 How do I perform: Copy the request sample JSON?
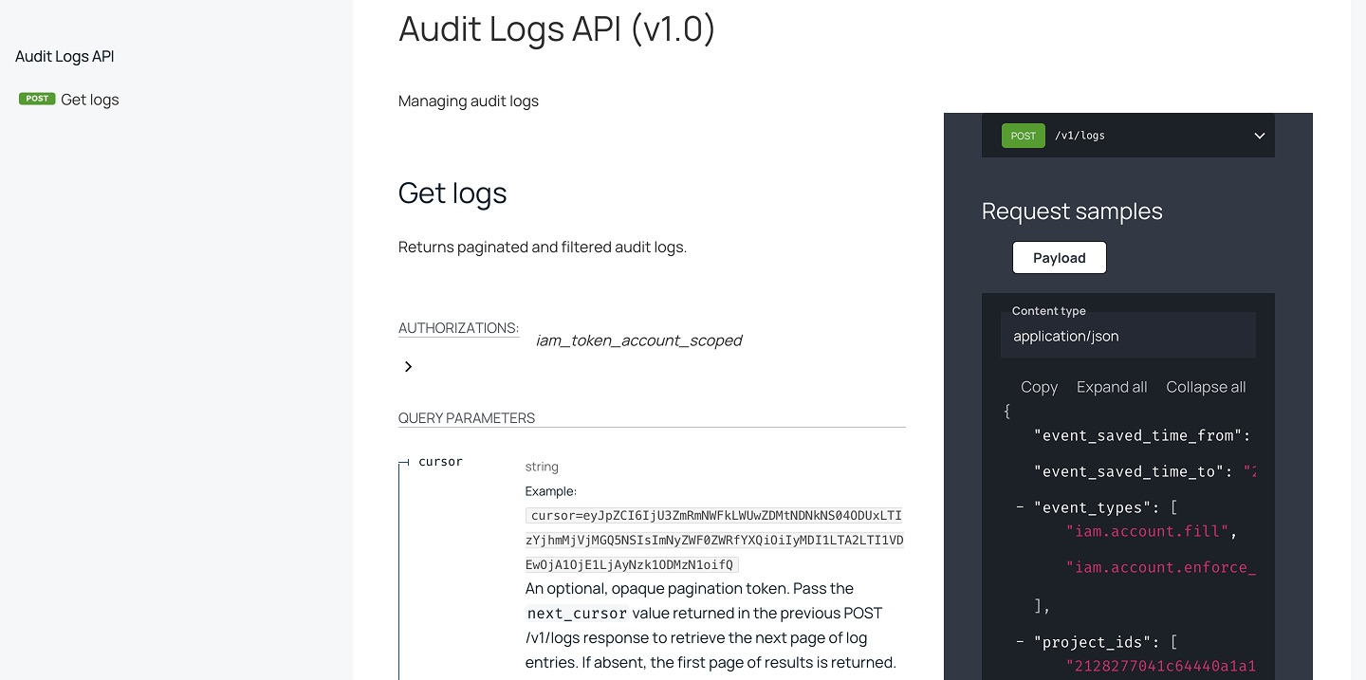(1039, 387)
